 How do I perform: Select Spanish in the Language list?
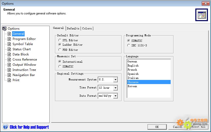(149, 74)
